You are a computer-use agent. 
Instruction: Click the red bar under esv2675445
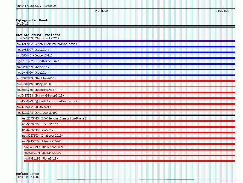coord(129,121)
